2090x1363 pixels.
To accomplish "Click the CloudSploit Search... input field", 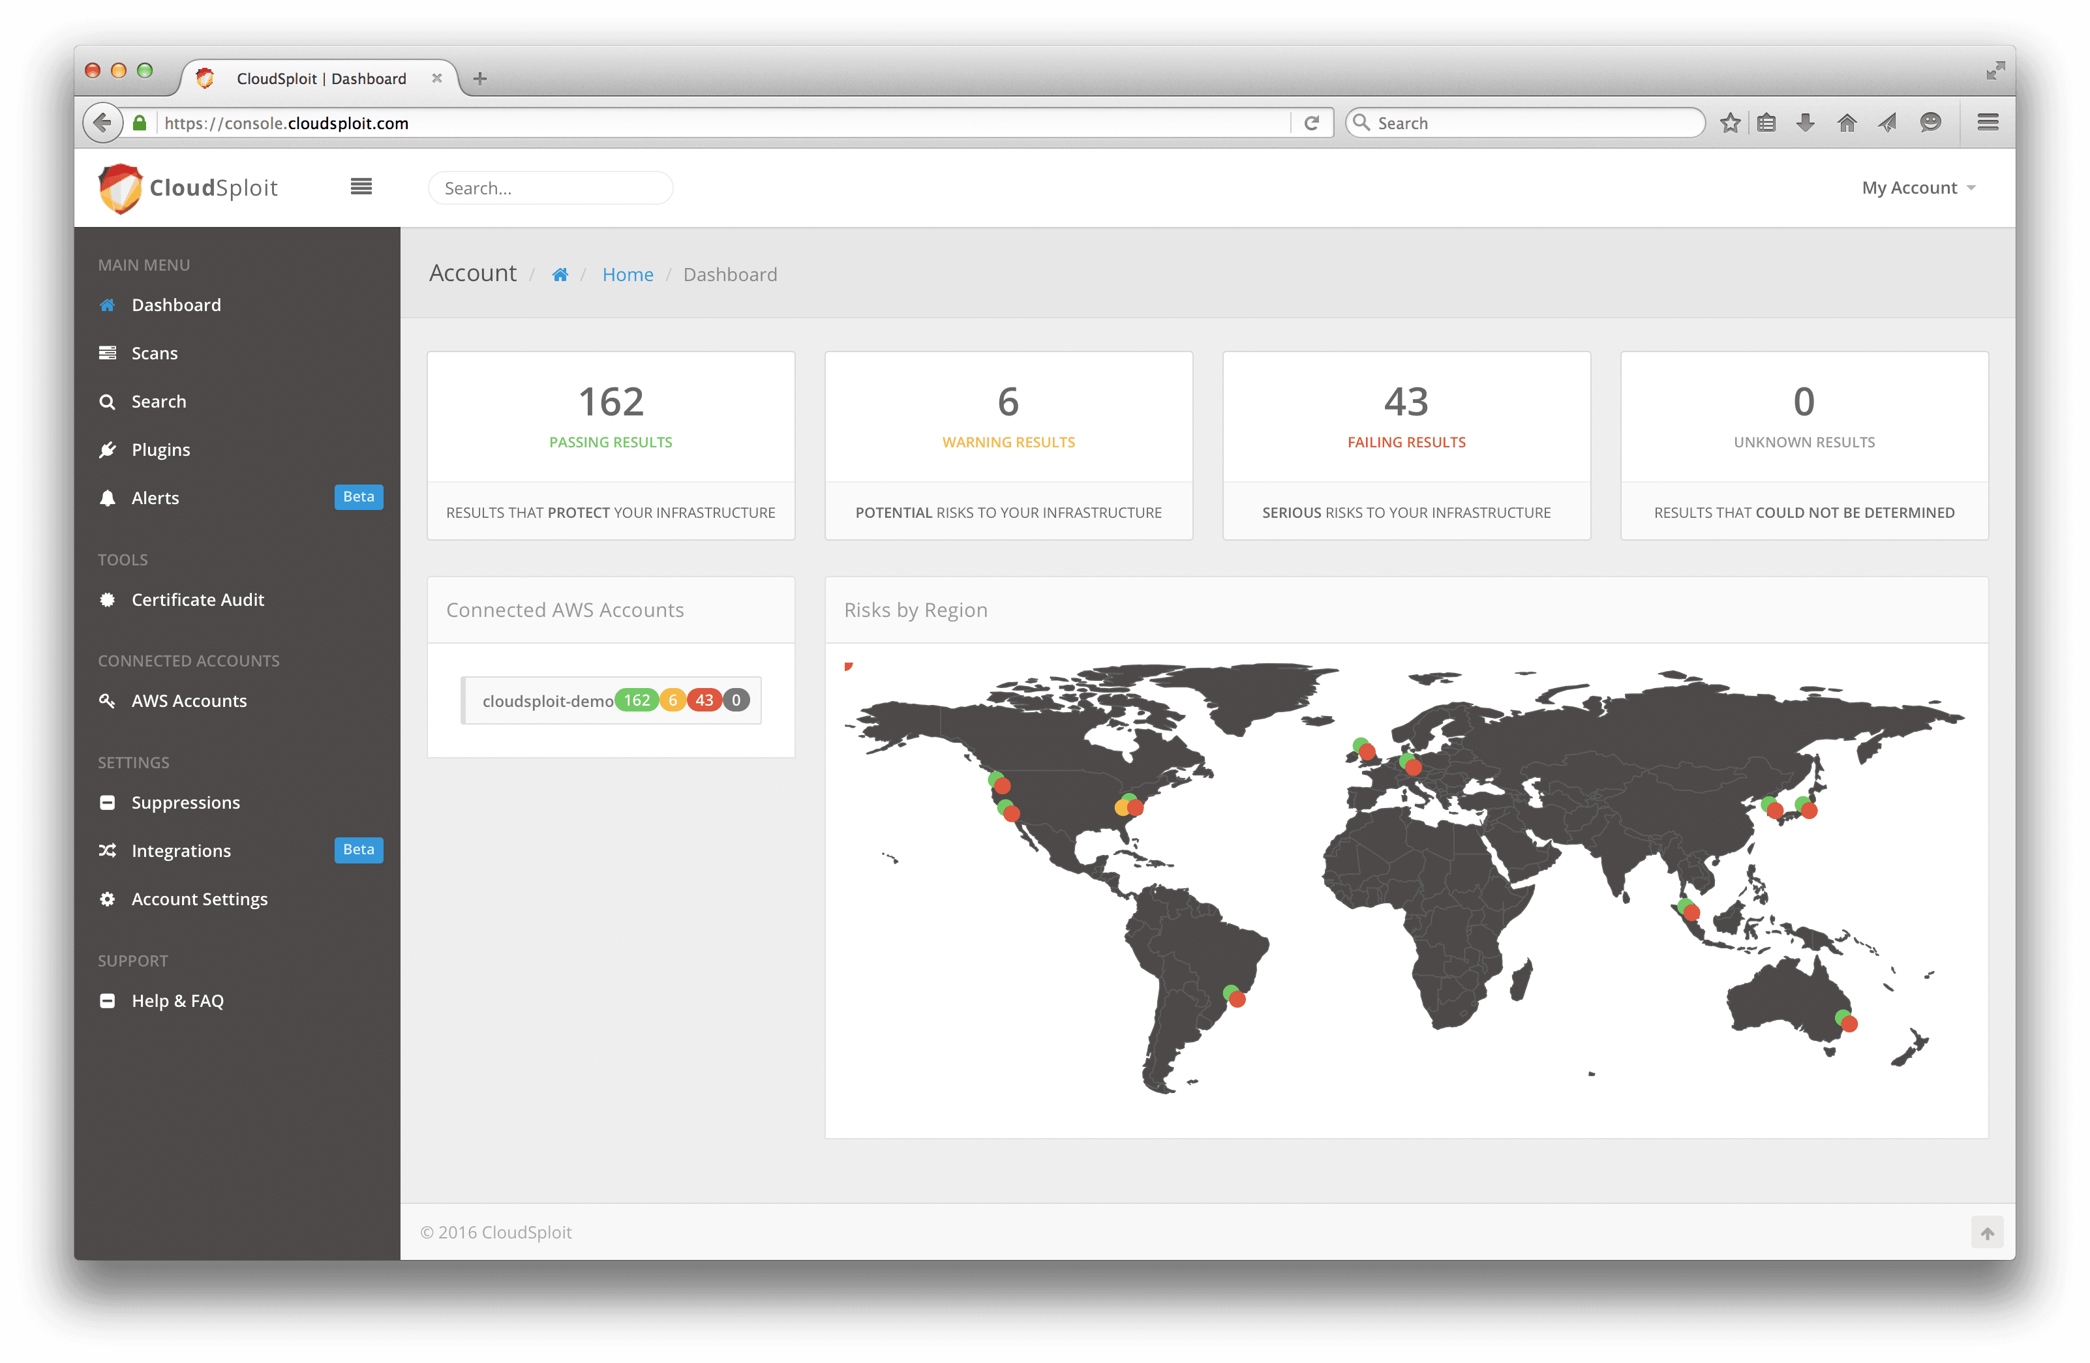I will coord(551,188).
